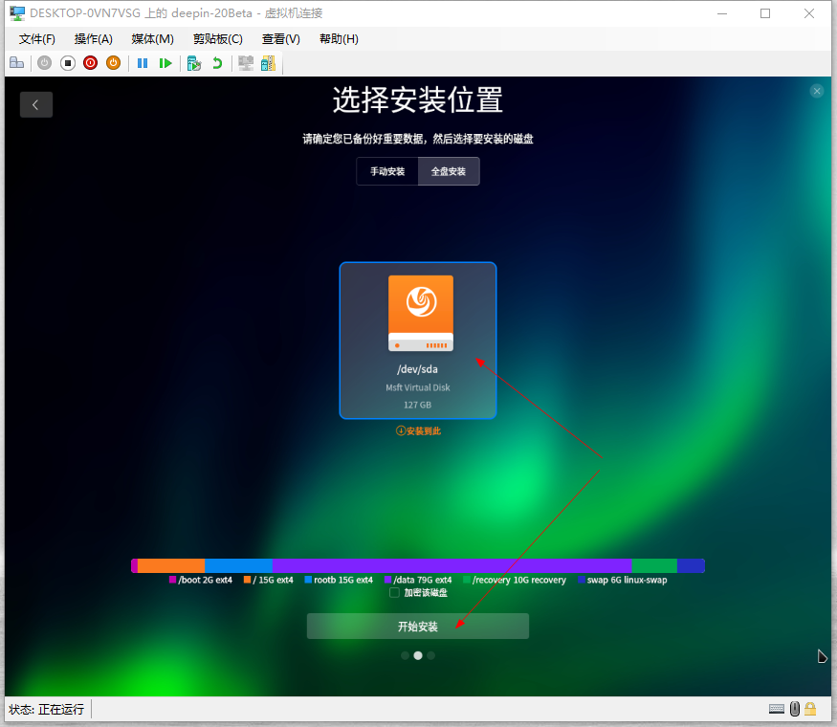Open the 剪贴板 menu
The image size is (837, 727).
pyautogui.click(x=217, y=39)
